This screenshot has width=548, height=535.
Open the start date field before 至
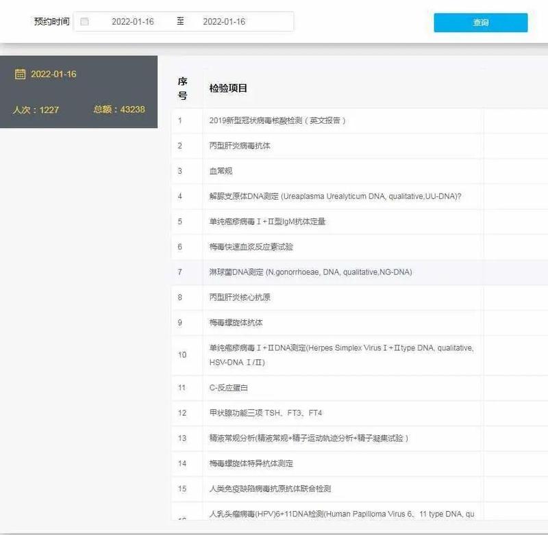coord(132,22)
